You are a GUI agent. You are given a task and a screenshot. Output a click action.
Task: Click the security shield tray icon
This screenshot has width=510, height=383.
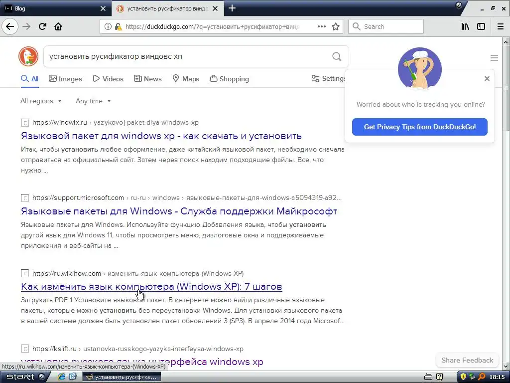(x=463, y=377)
